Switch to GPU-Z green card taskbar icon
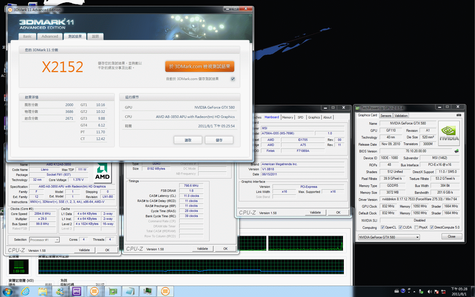475x297 pixels. coord(113,291)
